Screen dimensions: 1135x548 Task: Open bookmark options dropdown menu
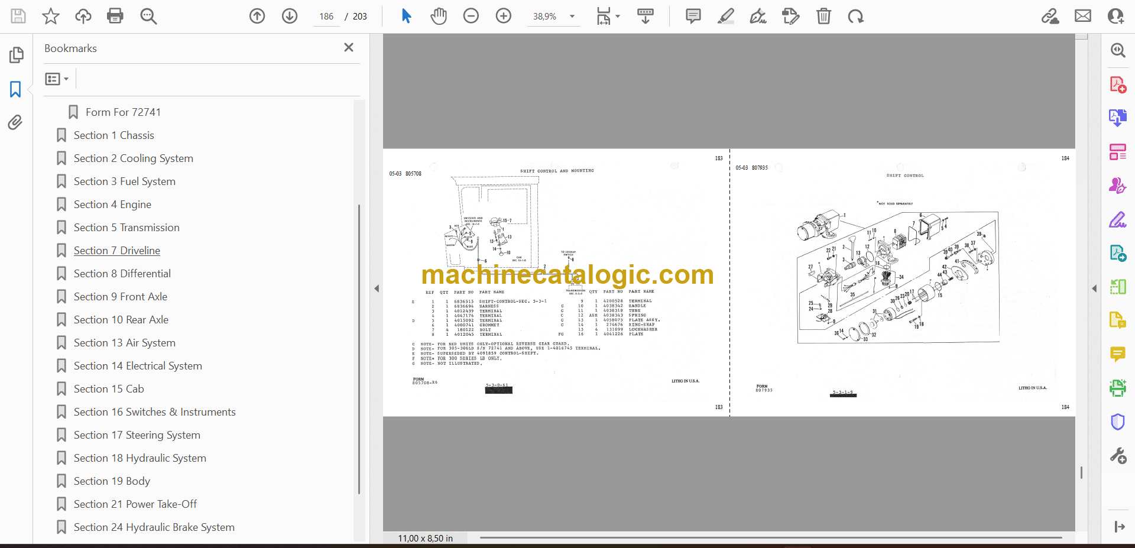pyautogui.click(x=57, y=79)
